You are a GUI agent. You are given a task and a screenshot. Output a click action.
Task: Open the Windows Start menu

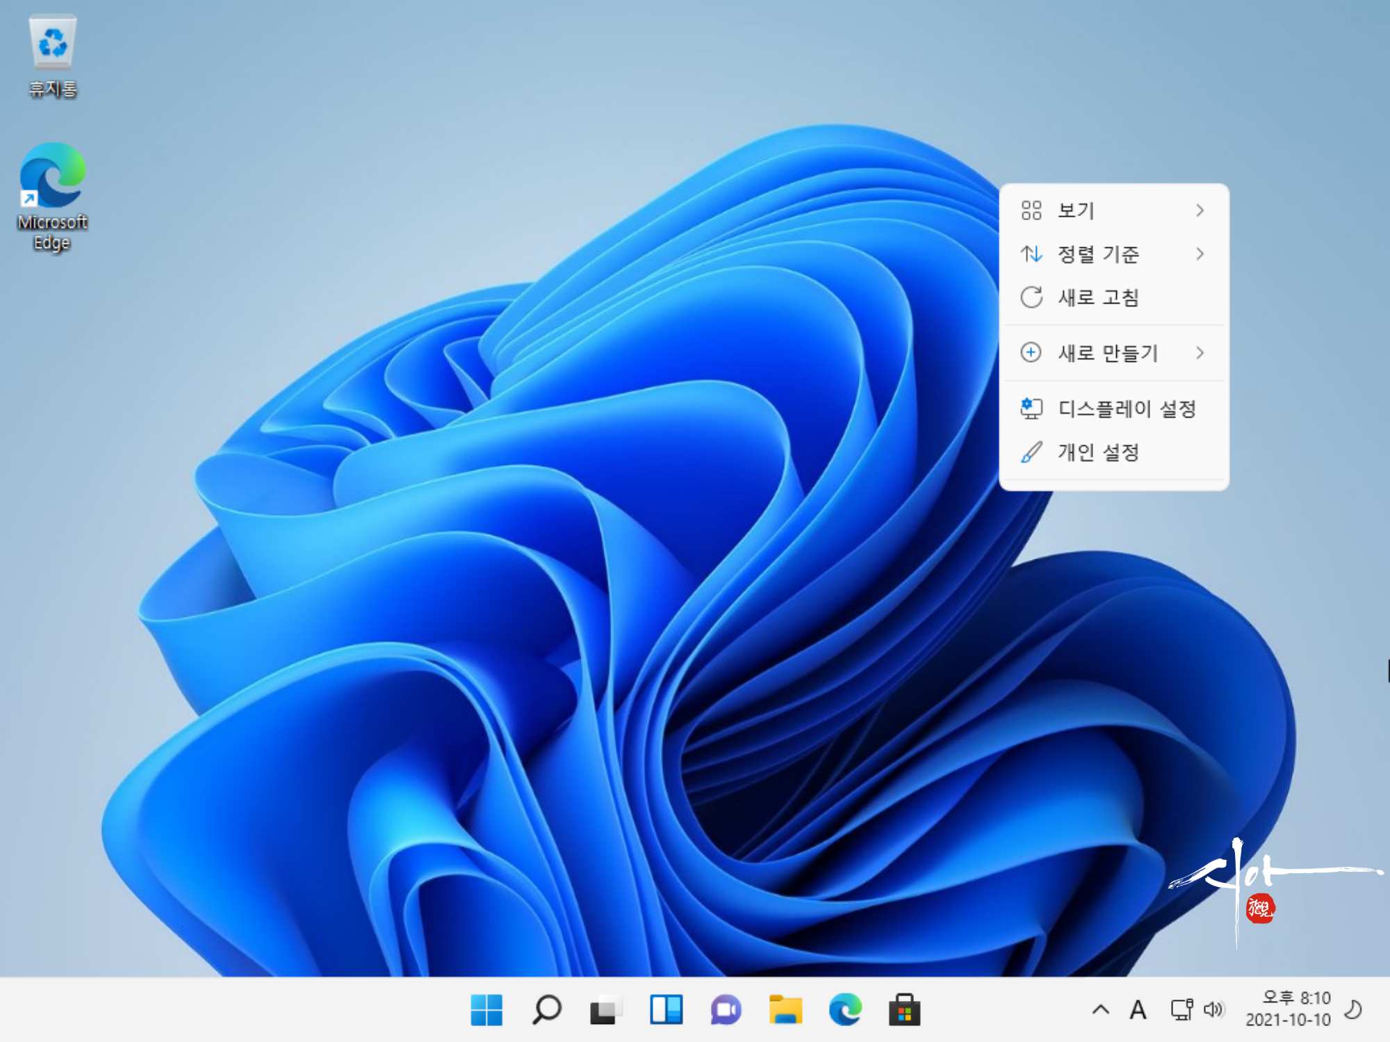486,1009
